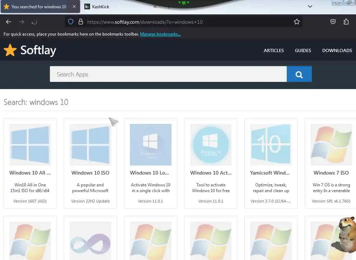Image resolution: width=356 pixels, height=260 pixels.
Task: Switch to the KashKick tab
Action: (x=120, y=6)
